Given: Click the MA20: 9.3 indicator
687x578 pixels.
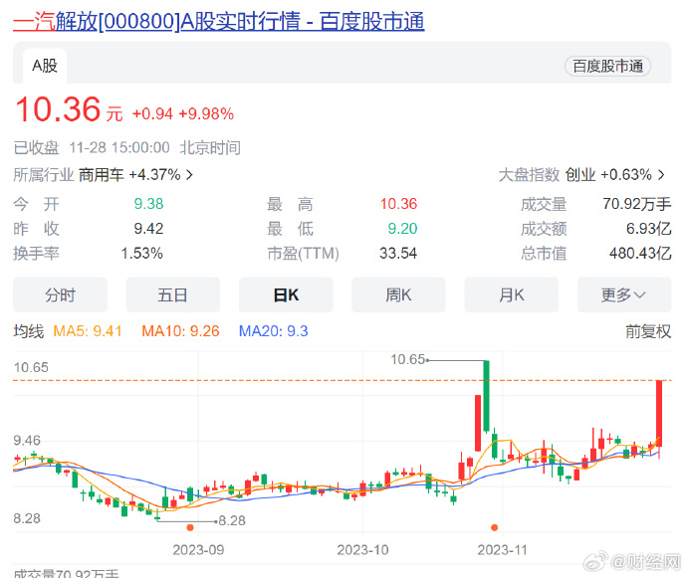Looking at the screenshot, I should (x=274, y=331).
